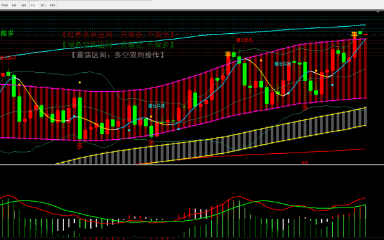Click the red 建仓卖出 label near chart top

click(x=244, y=40)
